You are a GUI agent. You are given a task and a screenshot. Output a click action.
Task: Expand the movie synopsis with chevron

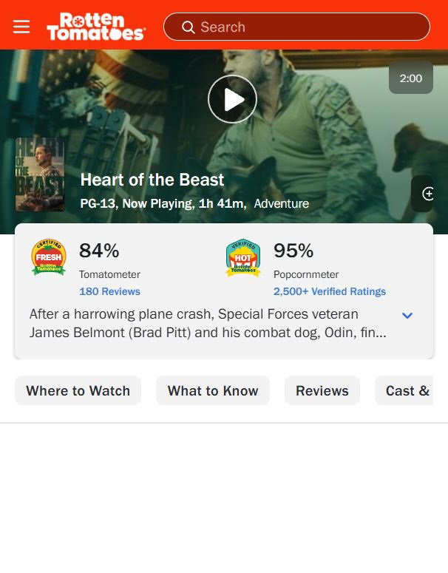pyautogui.click(x=407, y=315)
